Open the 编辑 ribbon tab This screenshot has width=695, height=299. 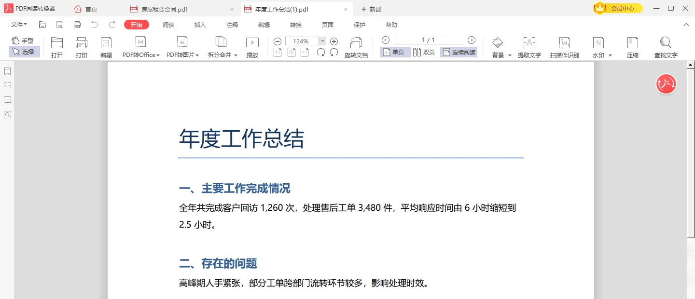pos(264,25)
